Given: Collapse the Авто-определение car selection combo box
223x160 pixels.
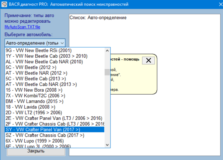Looking at the screenshot, I should click(35, 43).
